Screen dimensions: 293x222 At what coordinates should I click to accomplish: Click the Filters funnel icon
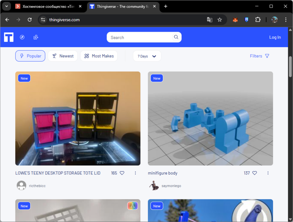[267, 56]
